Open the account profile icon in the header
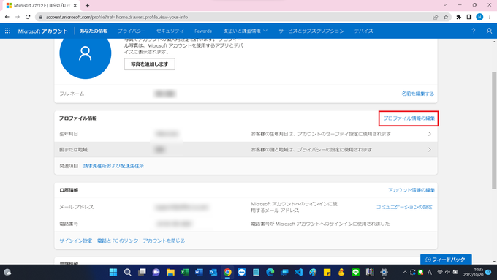The width and height of the screenshot is (497, 280). pyautogui.click(x=489, y=31)
